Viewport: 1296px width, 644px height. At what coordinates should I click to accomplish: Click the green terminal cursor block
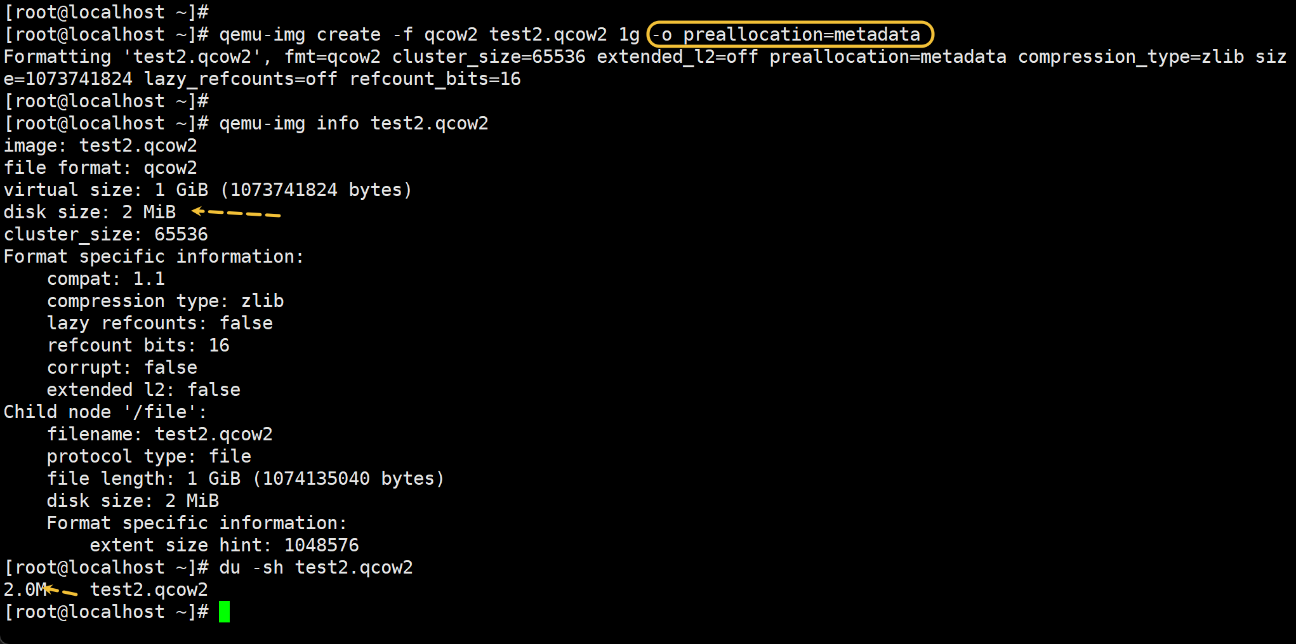[224, 612]
